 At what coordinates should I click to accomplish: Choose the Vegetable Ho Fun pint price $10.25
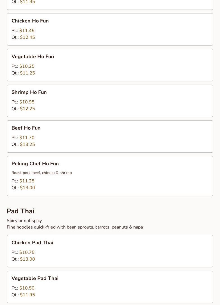[x=27, y=66]
